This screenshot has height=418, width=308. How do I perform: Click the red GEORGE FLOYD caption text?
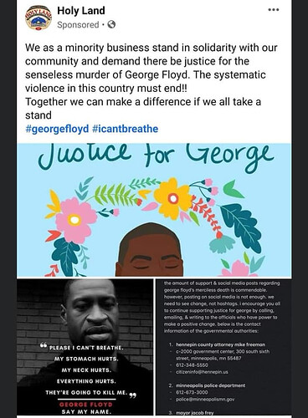point(86,405)
